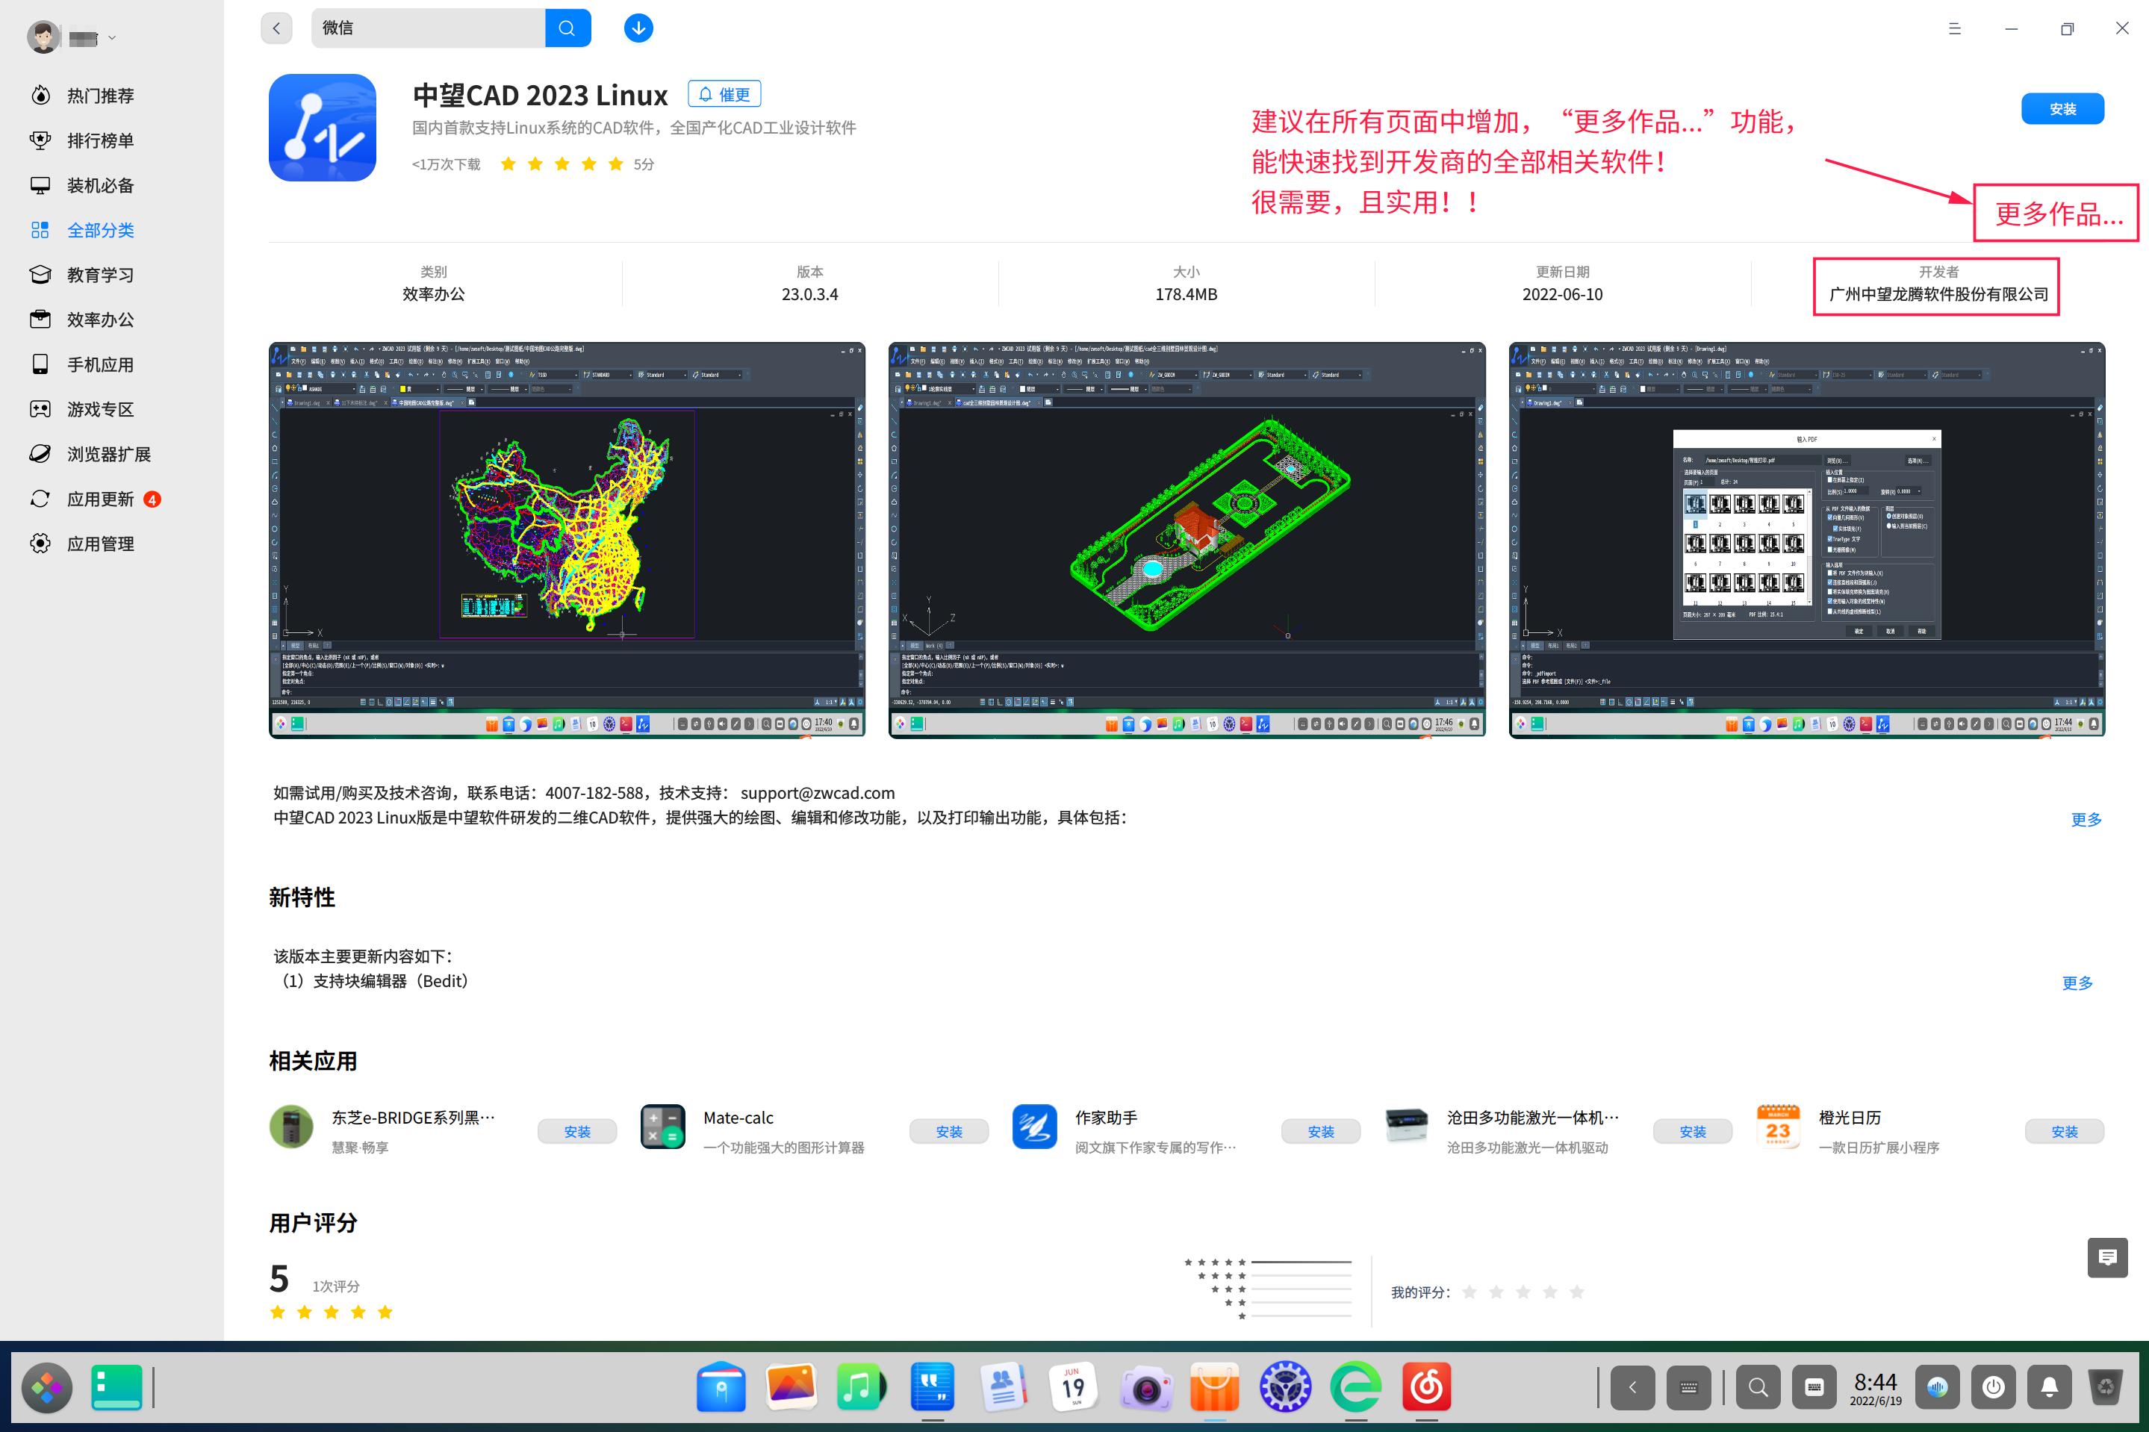The image size is (2149, 1432).
Task: Open the account dropdown beside the username
Action: (113, 37)
